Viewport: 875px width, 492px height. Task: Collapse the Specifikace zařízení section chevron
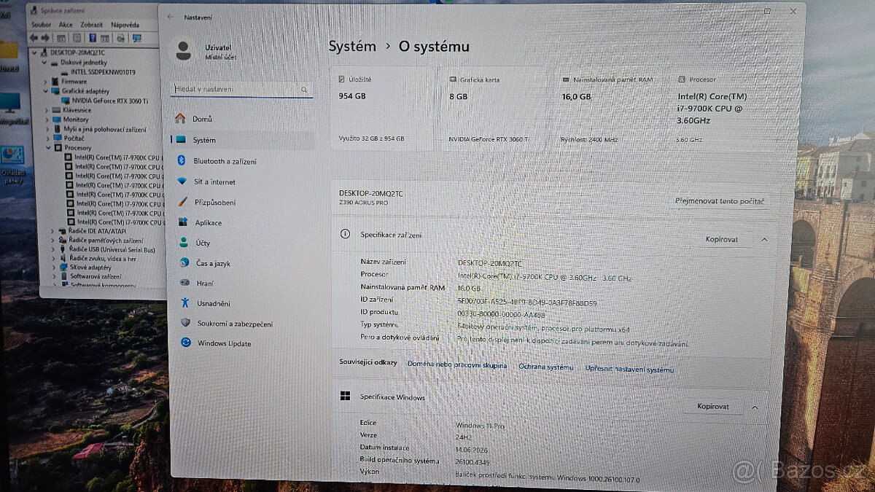764,239
